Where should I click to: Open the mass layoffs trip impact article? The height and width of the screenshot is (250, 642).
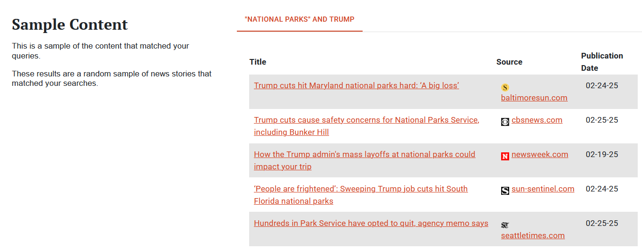click(364, 155)
